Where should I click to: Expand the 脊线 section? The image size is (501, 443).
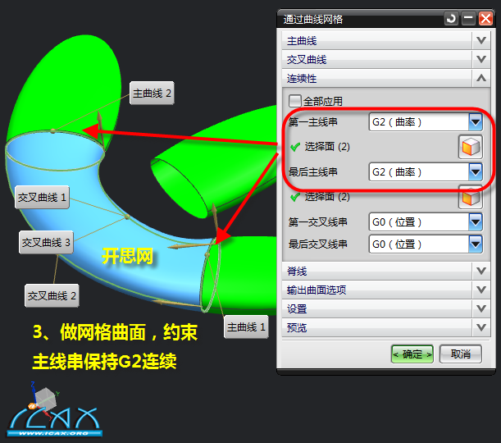pyautogui.click(x=385, y=271)
